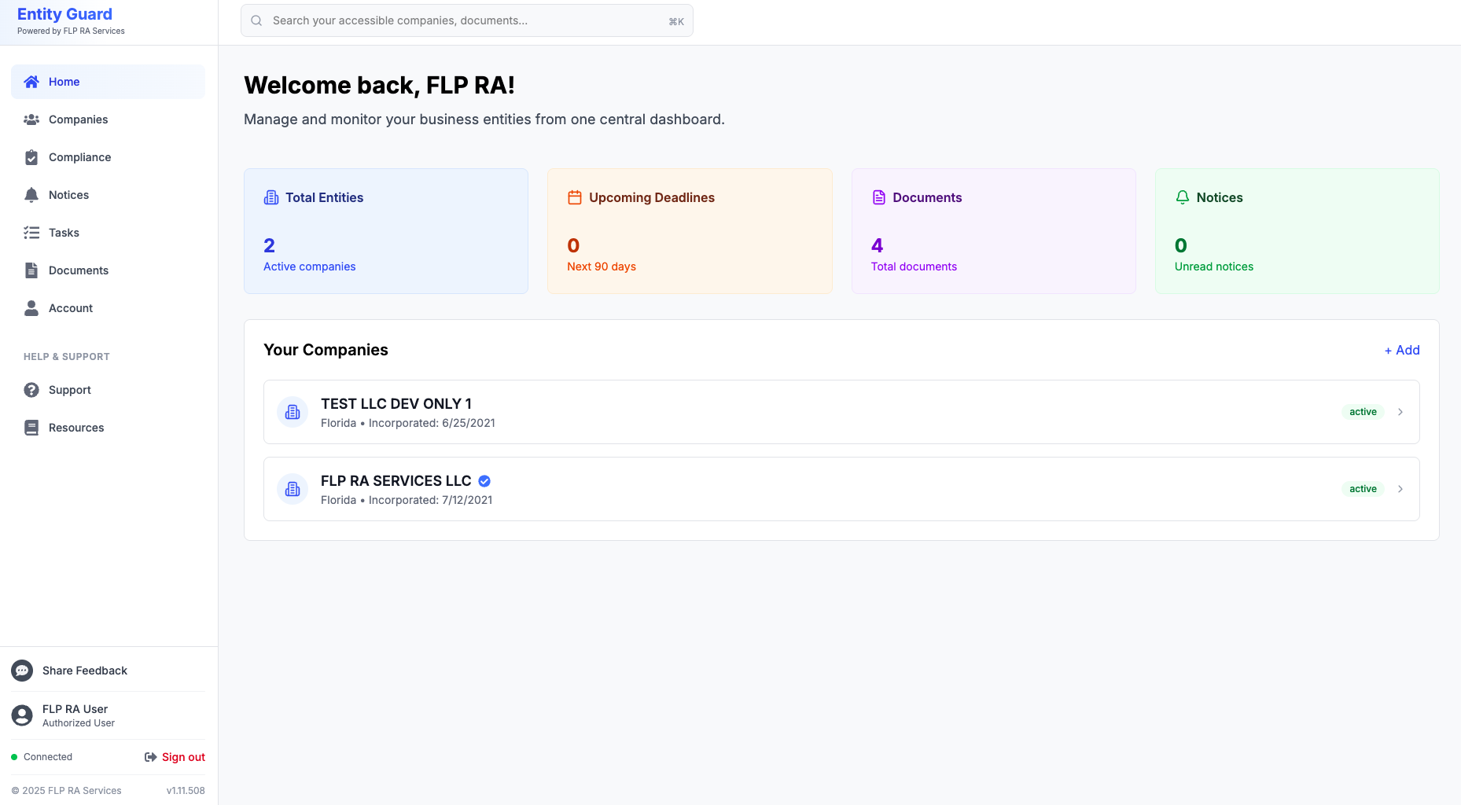Image resolution: width=1461 pixels, height=805 pixels.
Task: Click TEST LLC DEV ONLY 1 building icon
Action: 293,412
